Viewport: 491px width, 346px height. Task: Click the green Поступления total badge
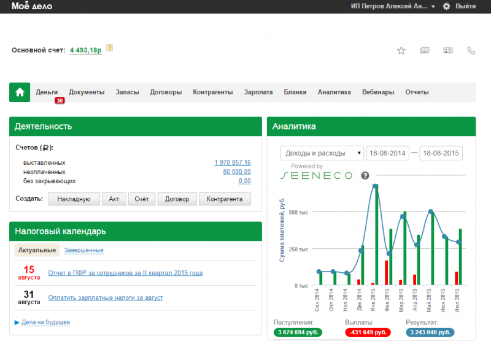300,332
